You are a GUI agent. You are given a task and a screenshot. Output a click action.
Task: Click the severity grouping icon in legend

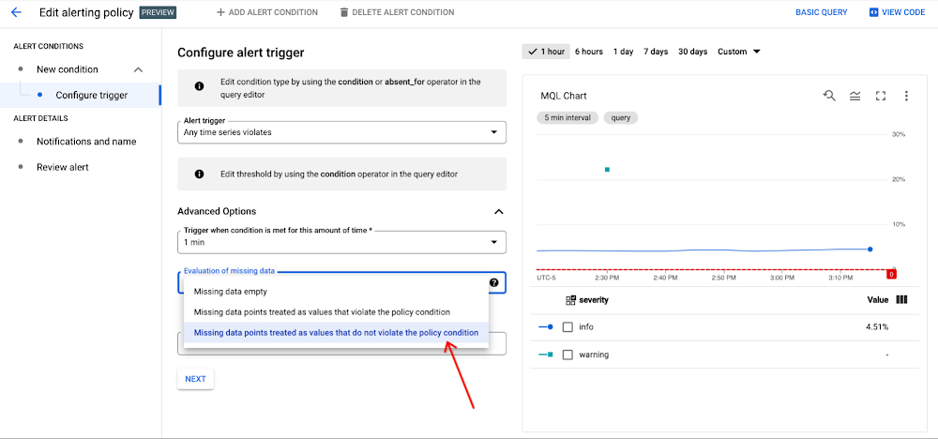[x=570, y=300]
